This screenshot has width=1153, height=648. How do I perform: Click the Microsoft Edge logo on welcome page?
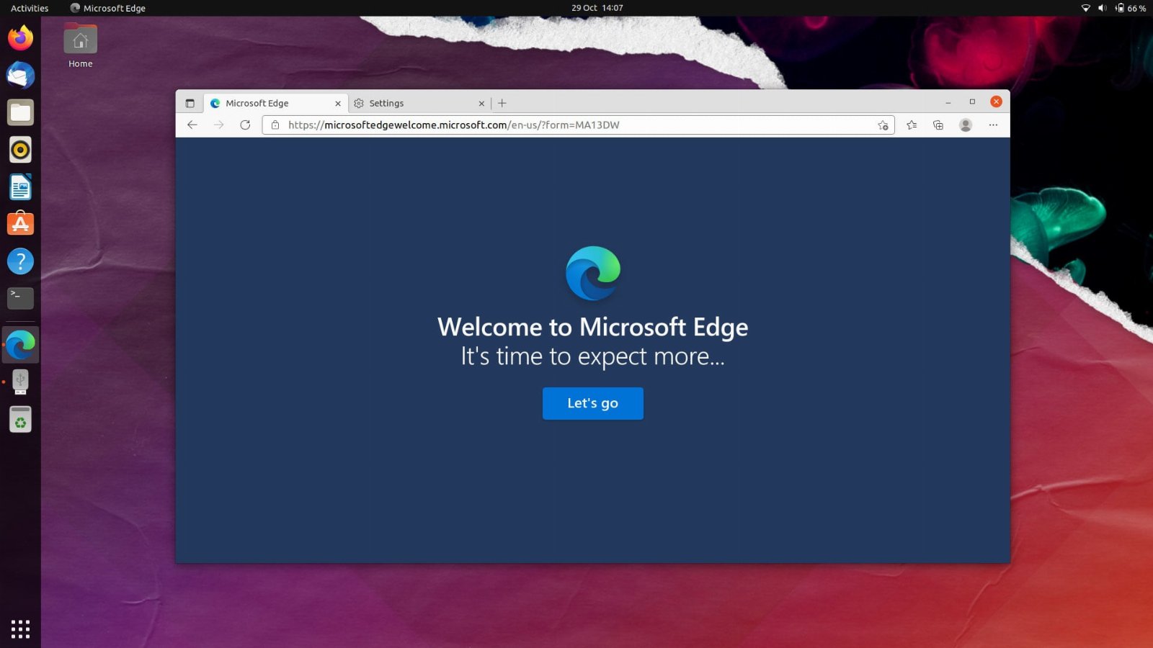click(593, 273)
